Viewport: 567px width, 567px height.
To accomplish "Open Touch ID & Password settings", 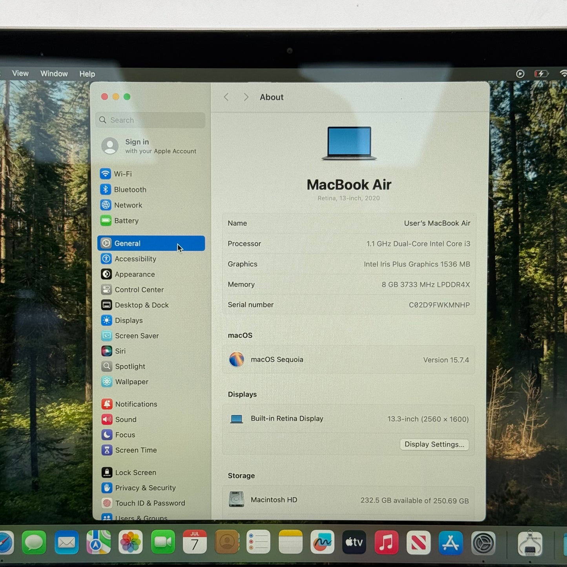I will coord(151,503).
